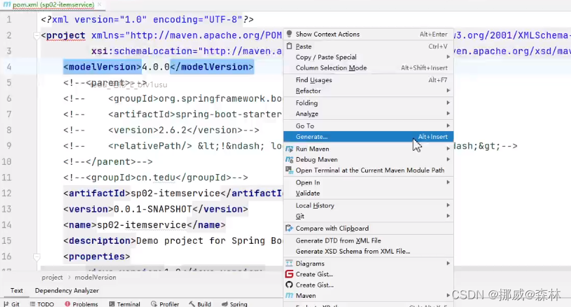Choose Paste from the context menu
Screen dimensions: 571x307
point(368,46)
